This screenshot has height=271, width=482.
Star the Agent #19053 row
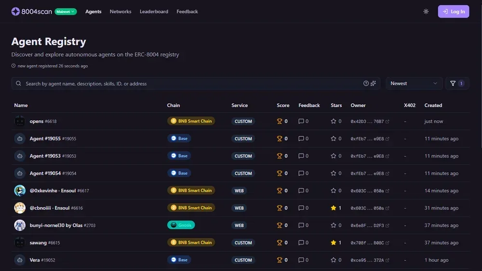333,156
